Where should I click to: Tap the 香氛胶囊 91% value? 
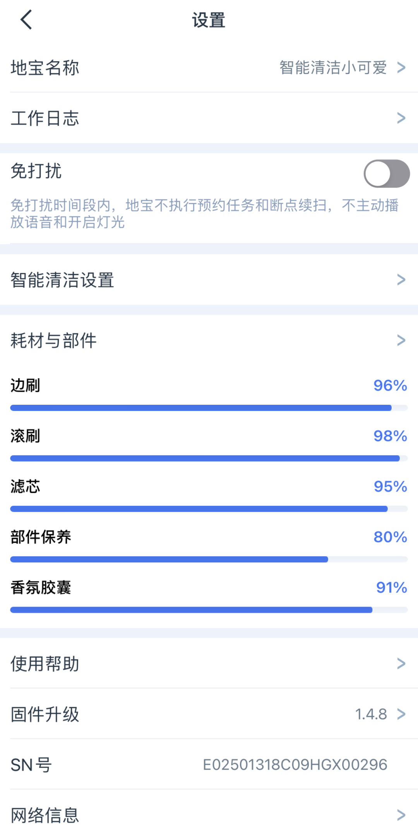tap(391, 588)
